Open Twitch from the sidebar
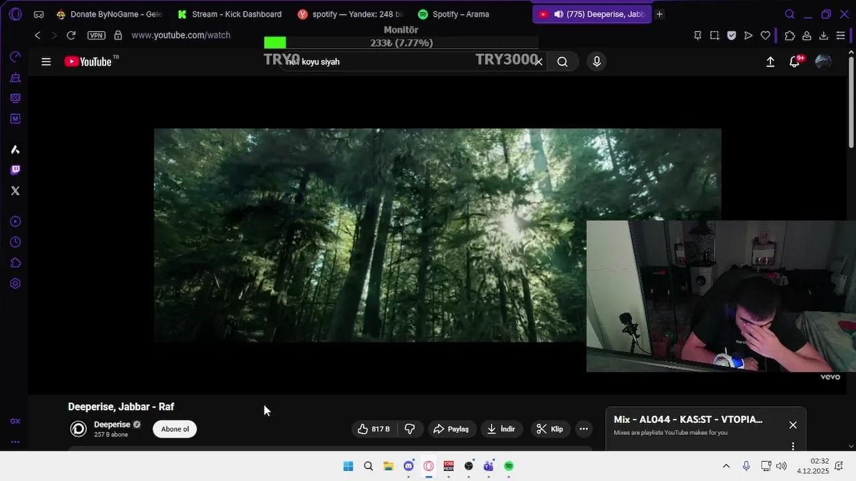 tap(15, 170)
